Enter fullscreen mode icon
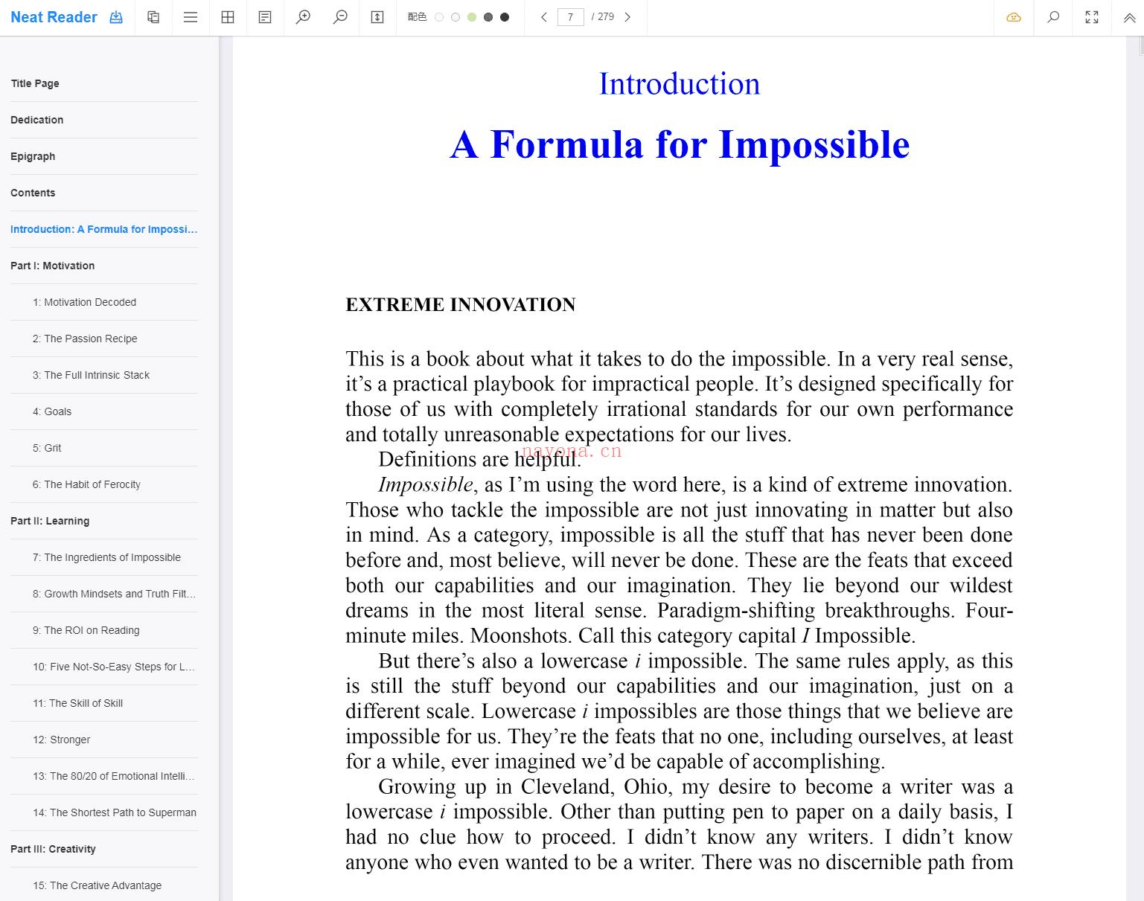 click(x=1092, y=17)
